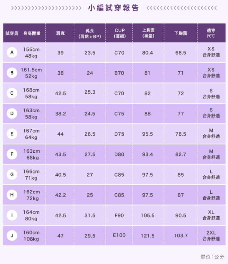Click the 單位：公分 unit note
This screenshot has height=264, width=228.
(212, 257)
